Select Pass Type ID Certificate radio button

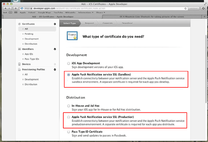tap(68, 132)
